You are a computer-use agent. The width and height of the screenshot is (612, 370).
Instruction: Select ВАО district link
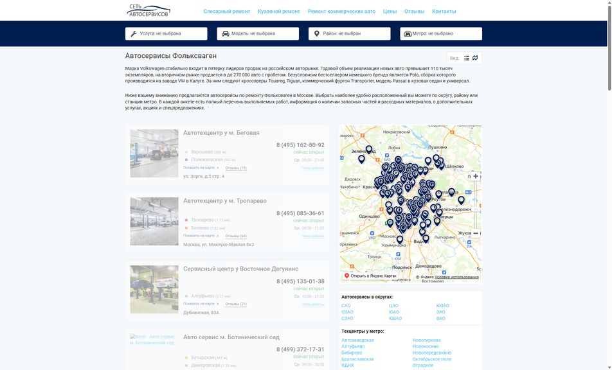pos(440,319)
